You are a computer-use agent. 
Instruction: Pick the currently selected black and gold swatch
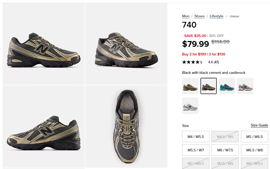(x=209, y=86)
